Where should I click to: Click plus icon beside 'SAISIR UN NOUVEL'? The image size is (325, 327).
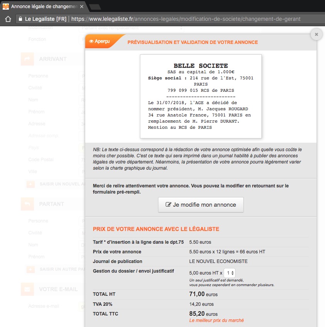click(x=30, y=184)
